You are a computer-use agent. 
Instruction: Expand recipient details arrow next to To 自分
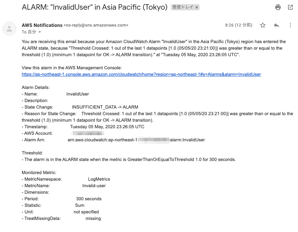pos(39,32)
